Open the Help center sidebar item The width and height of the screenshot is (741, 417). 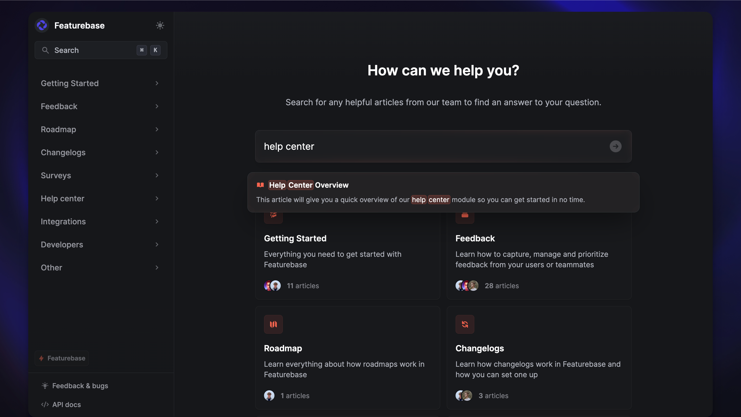tap(63, 198)
